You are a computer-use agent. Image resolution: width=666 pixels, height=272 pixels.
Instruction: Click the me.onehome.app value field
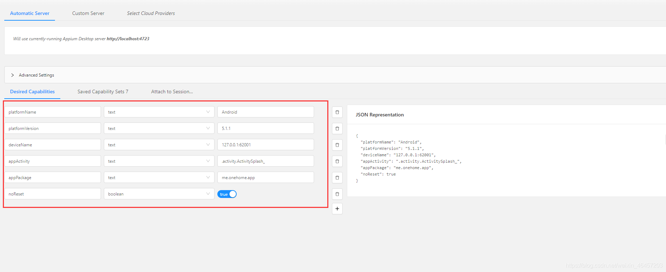coord(266,177)
